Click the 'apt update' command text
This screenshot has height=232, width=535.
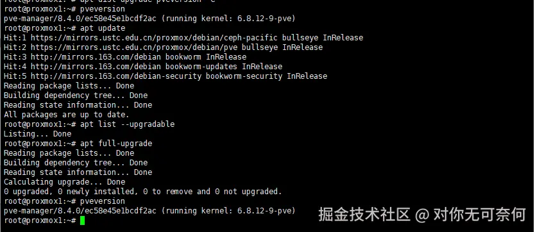[103, 28]
